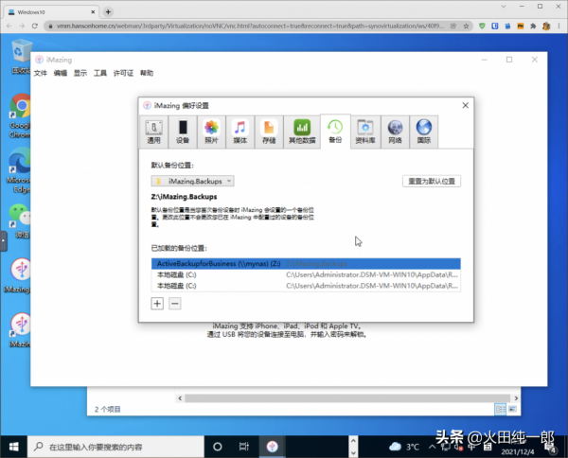The height and width of the screenshot is (458, 568).
Task: Open the 显示 menu in iMazing
Action: [80, 73]
